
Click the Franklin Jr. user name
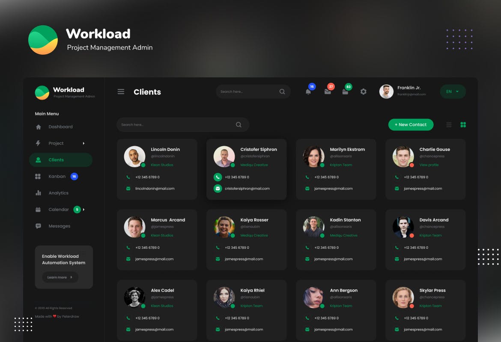[409, 88]
